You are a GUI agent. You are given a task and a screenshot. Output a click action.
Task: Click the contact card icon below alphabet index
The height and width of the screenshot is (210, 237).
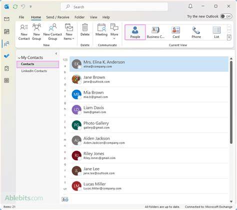[65, 199]
